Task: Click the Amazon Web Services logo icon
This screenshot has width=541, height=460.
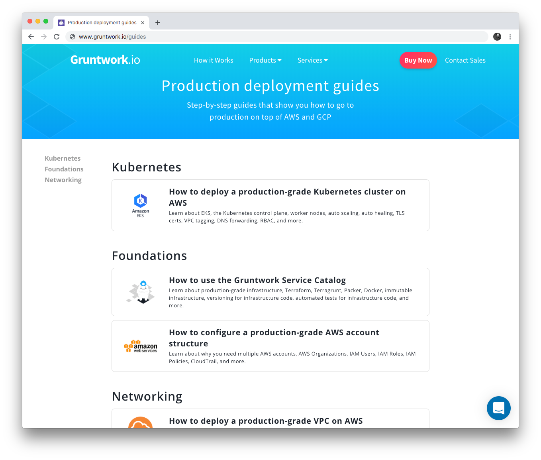Action: [x=140, y=346]
